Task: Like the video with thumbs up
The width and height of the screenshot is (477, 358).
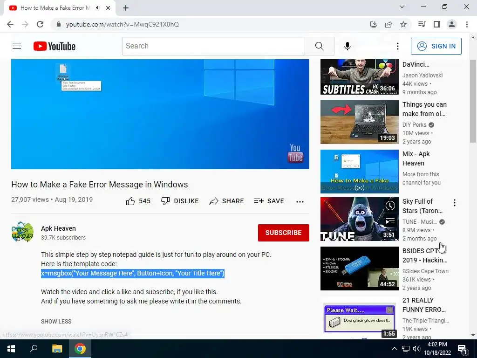Action: 138,201
